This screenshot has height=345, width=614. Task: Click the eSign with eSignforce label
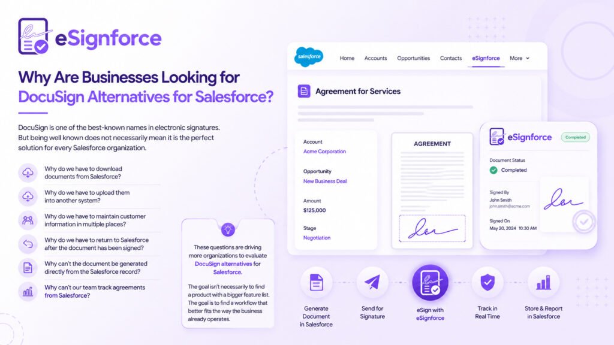pos(430,314)
